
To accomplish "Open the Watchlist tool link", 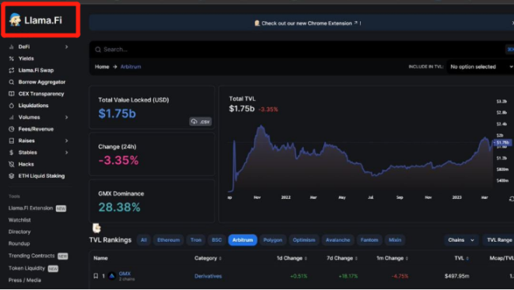I will pyautogui.click(x=19, y=220).
